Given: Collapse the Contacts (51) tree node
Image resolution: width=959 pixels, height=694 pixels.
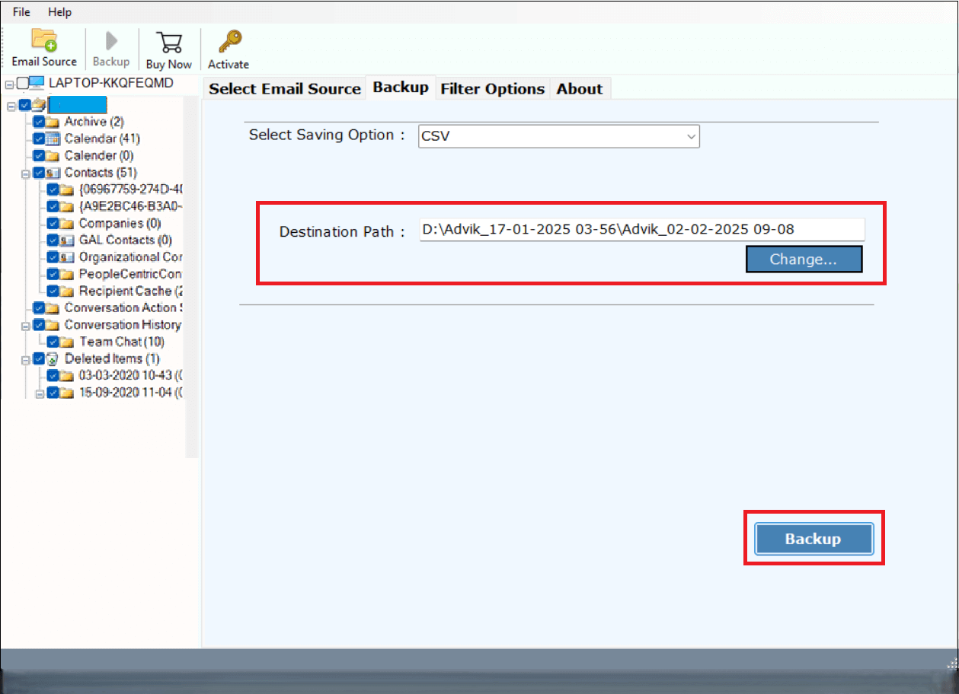Looking at the screenshot, I should 26,173.
